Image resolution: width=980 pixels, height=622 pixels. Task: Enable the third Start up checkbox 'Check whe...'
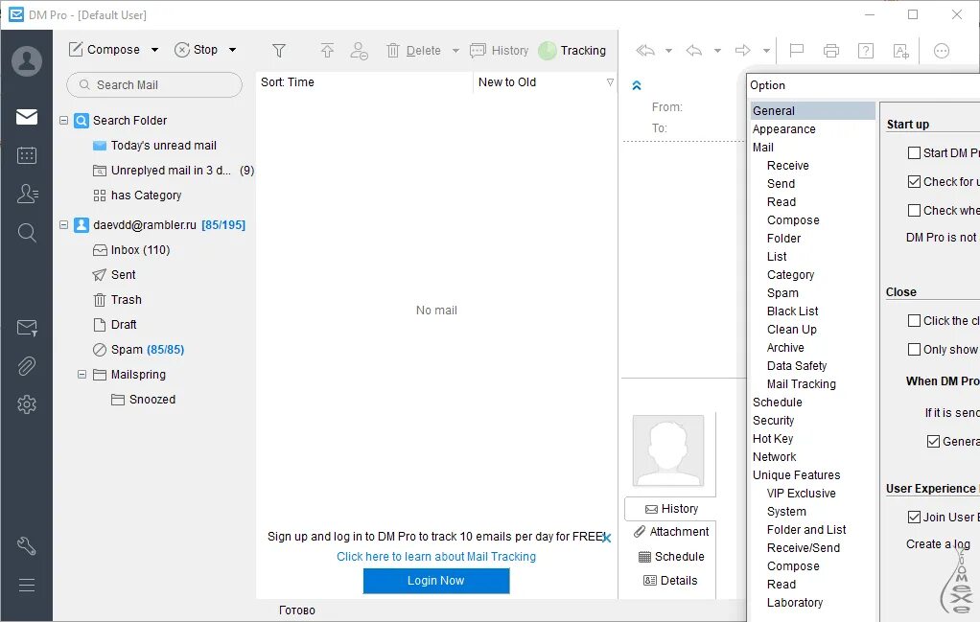[914, 211]
